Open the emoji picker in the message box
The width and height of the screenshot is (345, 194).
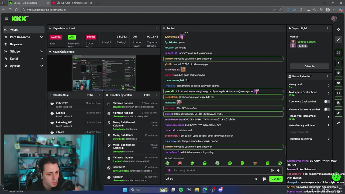point(278,171)
